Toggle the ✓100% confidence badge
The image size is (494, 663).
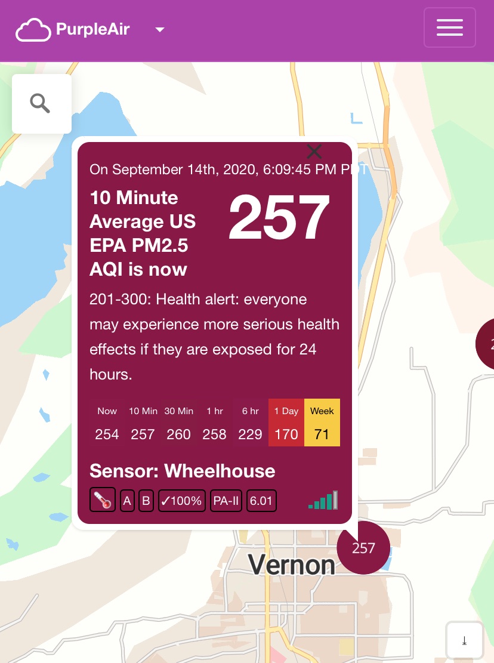click(x=182, y=501)
